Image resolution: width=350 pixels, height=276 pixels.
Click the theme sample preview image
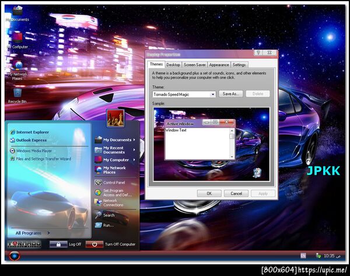tap(211, 144)
